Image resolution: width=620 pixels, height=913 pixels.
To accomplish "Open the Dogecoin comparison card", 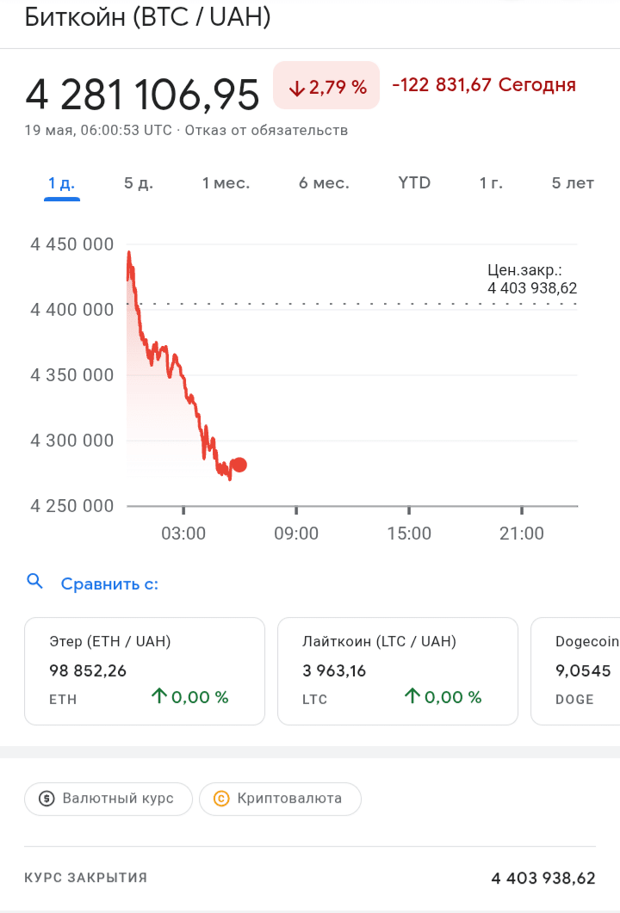I will coord(575,671).
